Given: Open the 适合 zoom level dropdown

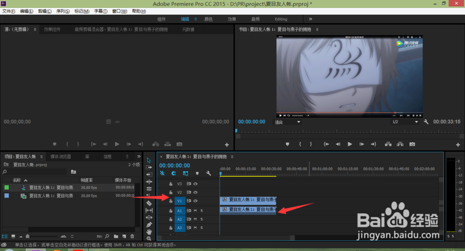Looking at the screenshot, I should [287, 122].
